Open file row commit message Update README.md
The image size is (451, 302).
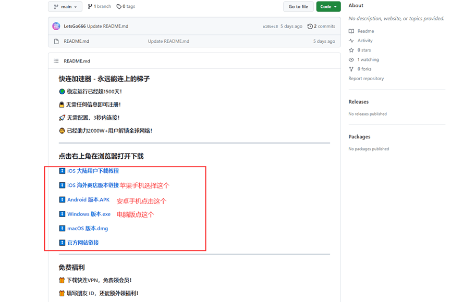tap(168, 41)
